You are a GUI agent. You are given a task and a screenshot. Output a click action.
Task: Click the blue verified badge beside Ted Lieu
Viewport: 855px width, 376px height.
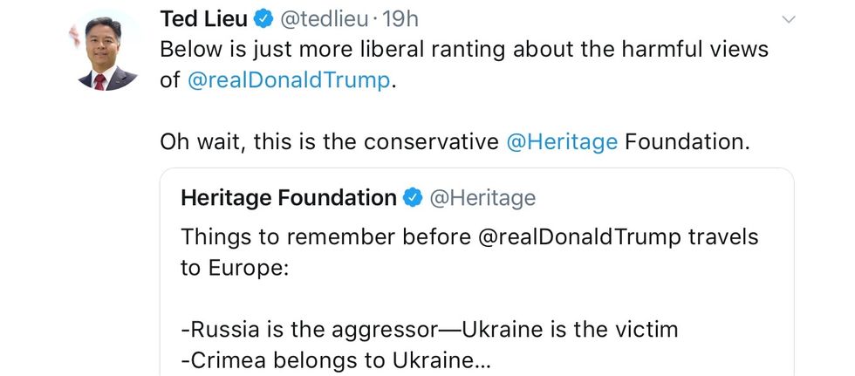coord(264,17)
